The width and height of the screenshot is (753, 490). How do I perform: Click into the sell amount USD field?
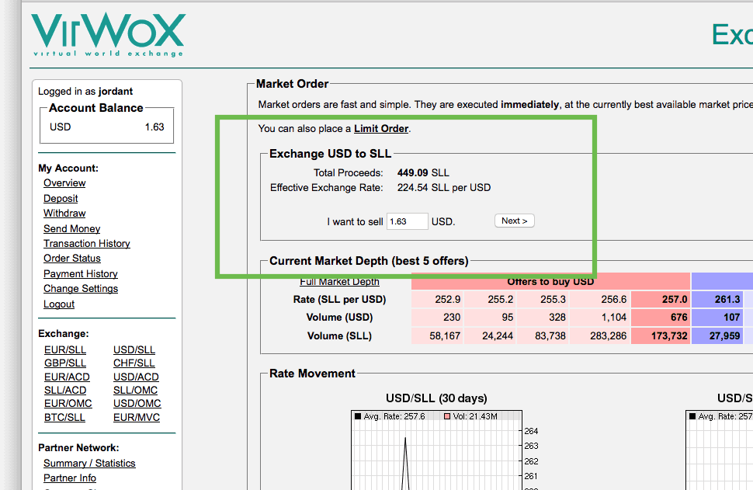click(408, 221)
